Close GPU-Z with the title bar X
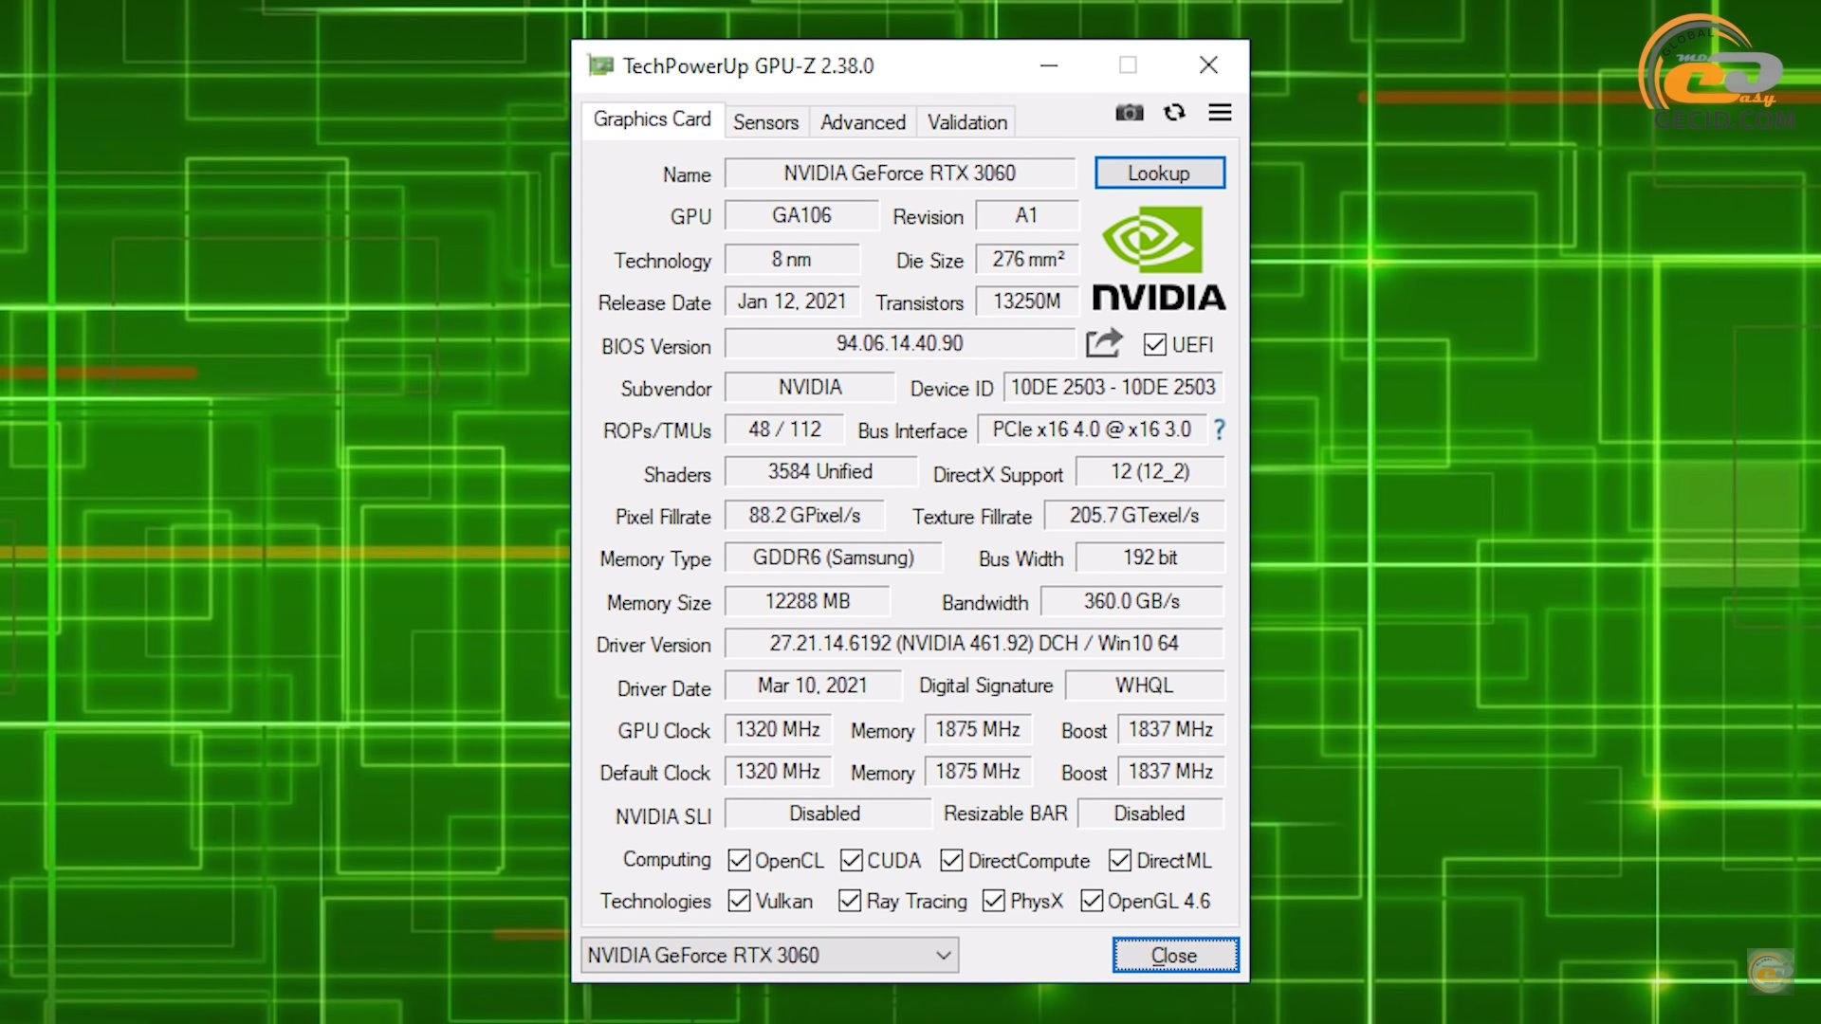The width and height of the screenshot is (1821, 1024). pos(1208,65)
